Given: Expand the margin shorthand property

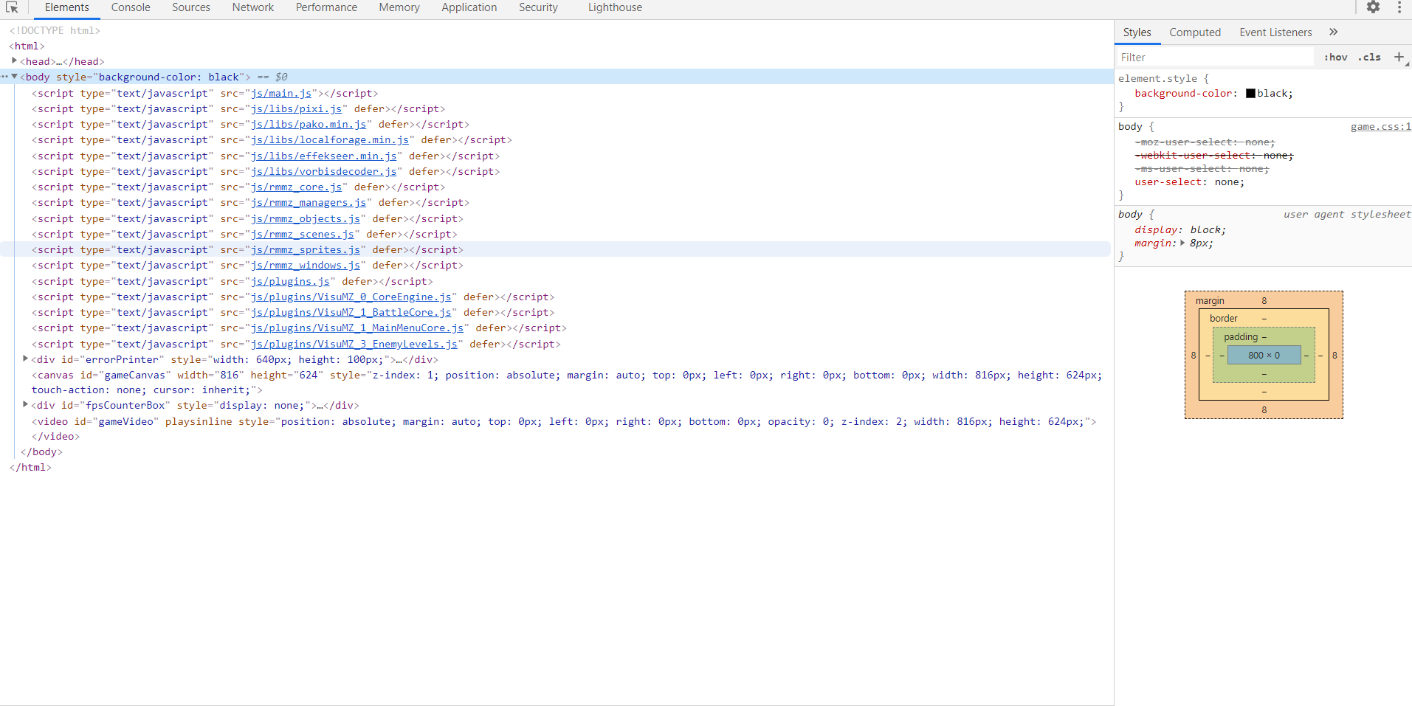Looking at the screenshot, I should 1182,243.
